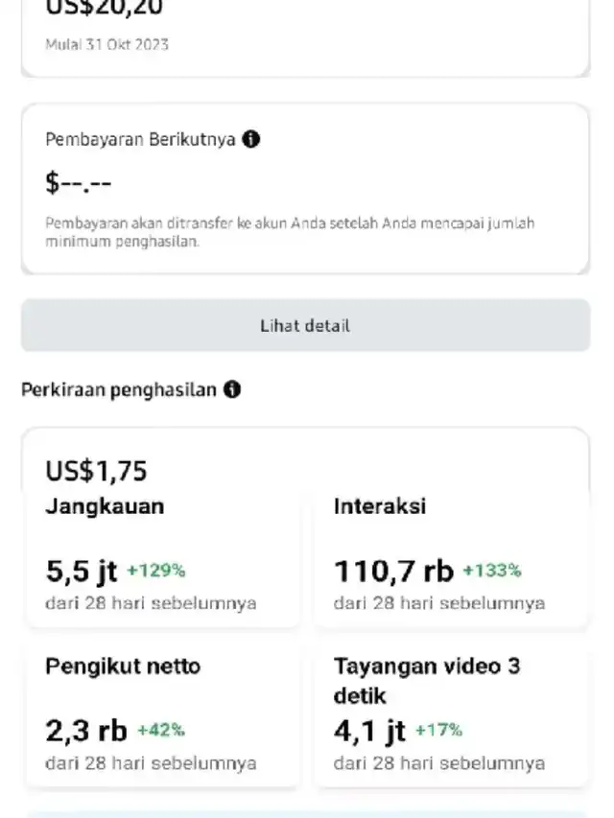Image resolution: width=614 pixels, height=818 pixels.
Task: Tap the +42% follower change indicator
Action: coord(160,730)
